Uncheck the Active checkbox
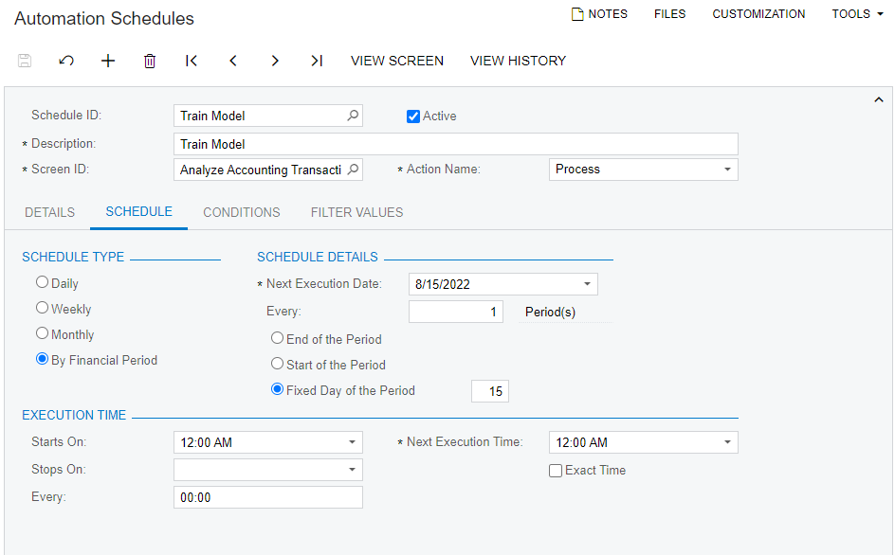This screenshot has height=555, width=895. coord(413,116)
